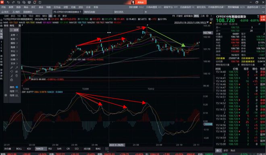Open the 基金 menu in the menu bar
This screenshot has width=266, height=155.
[41, 7]
